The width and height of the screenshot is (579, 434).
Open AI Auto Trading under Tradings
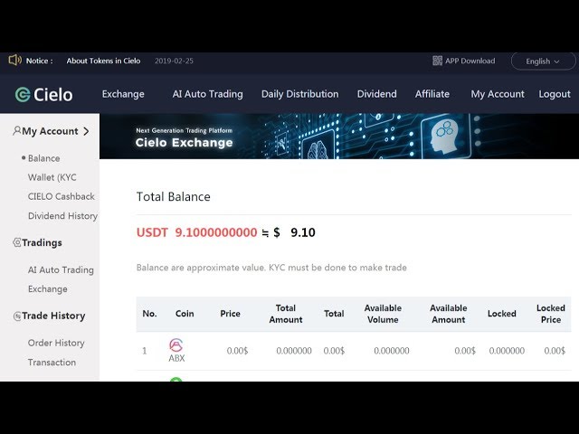[61, 269]
